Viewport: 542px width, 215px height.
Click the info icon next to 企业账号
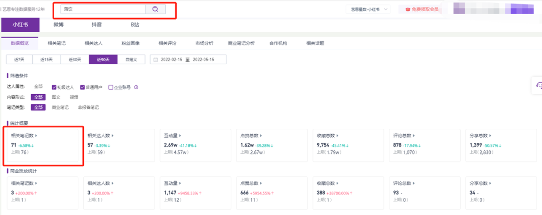[x=136, y=87]
